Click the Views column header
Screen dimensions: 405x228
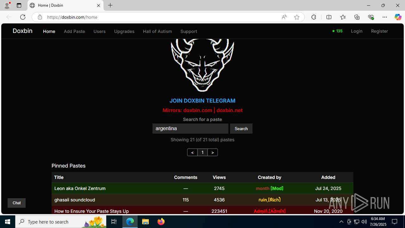[x=219, y=177]
